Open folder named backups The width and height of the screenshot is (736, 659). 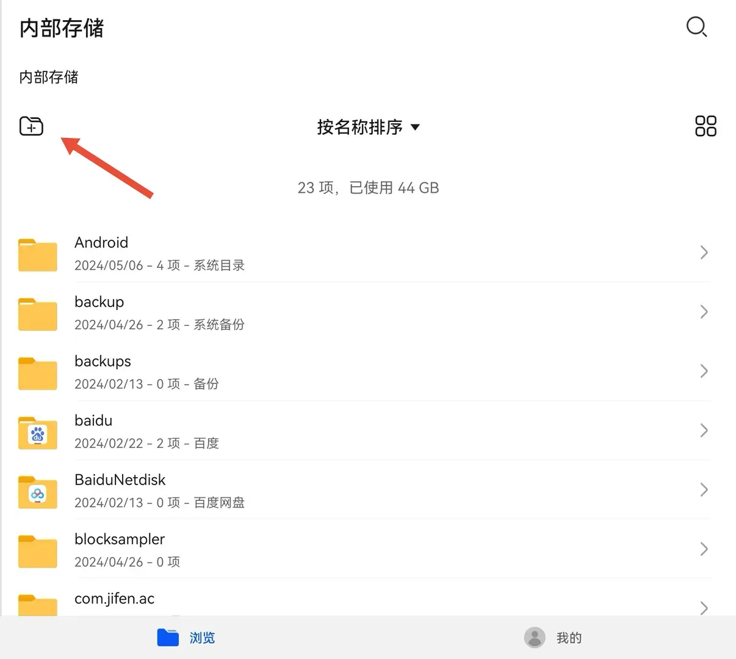coord(103,361)
